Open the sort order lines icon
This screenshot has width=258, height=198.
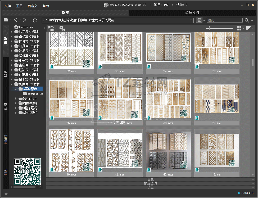pos(248,28)
